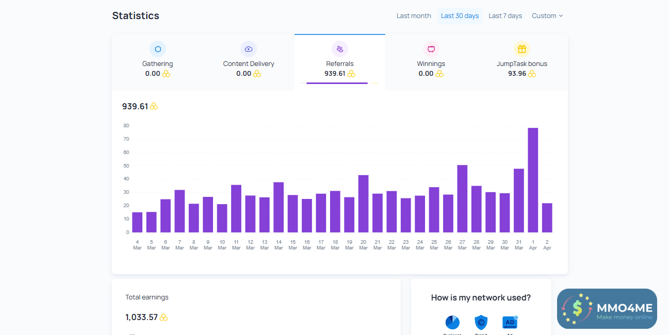The width and height of the screenshot is (669, 335).
Task: Click the purple Referrals progress bar
Action: 337,83
